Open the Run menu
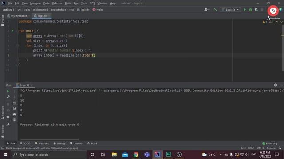This screenshot has height=159, width=284. [x=76, y=3]
